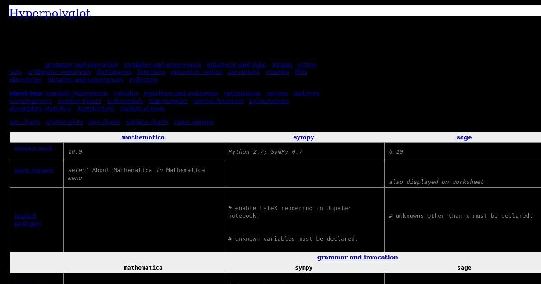This screenshot has height=284, width=541.
Task: Open equations and unknowns link
Action: [181, 93]
